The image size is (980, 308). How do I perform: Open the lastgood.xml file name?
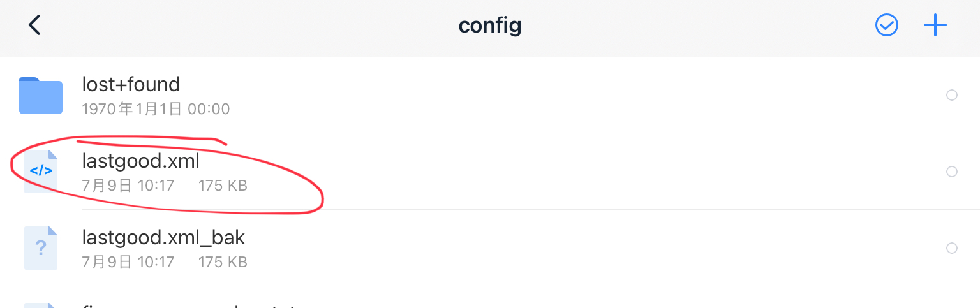[140, 161]
